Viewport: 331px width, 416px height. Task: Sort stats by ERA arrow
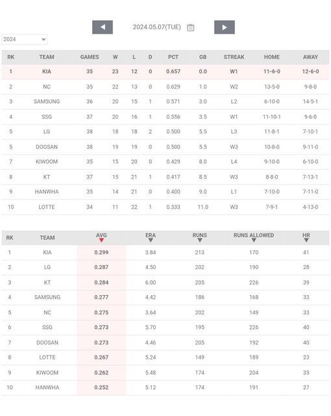(x=151, y=240)
